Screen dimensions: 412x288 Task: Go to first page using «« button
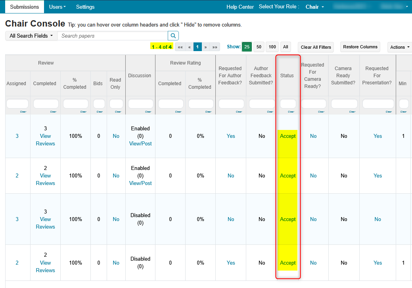(x=180, y=47)
